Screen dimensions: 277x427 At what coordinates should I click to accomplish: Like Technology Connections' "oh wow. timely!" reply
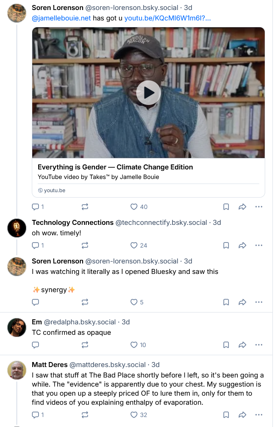tap(134, 245)
